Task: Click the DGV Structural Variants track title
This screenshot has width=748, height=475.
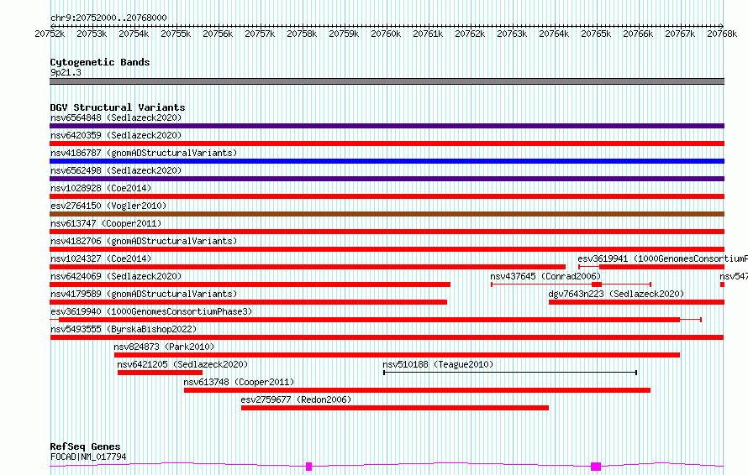Action: pyautogui.click(x=118, y=107)
